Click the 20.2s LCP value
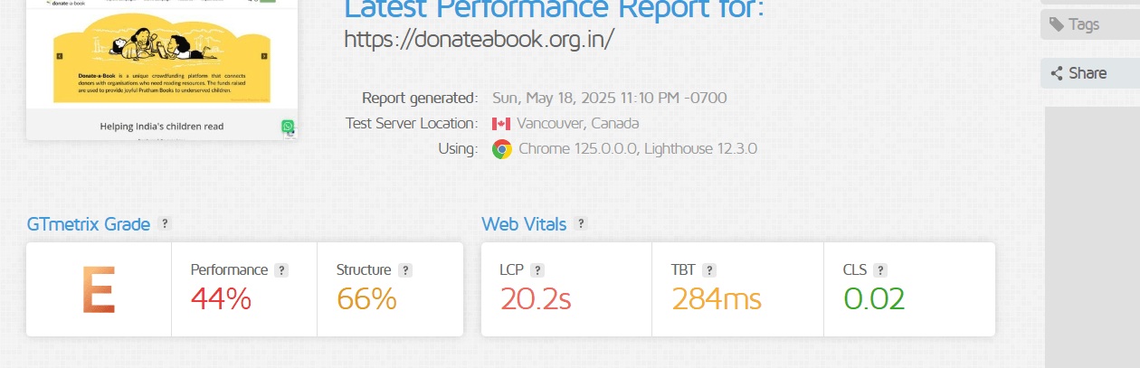This screenshot has height=368, width=1140. (536, 298)
